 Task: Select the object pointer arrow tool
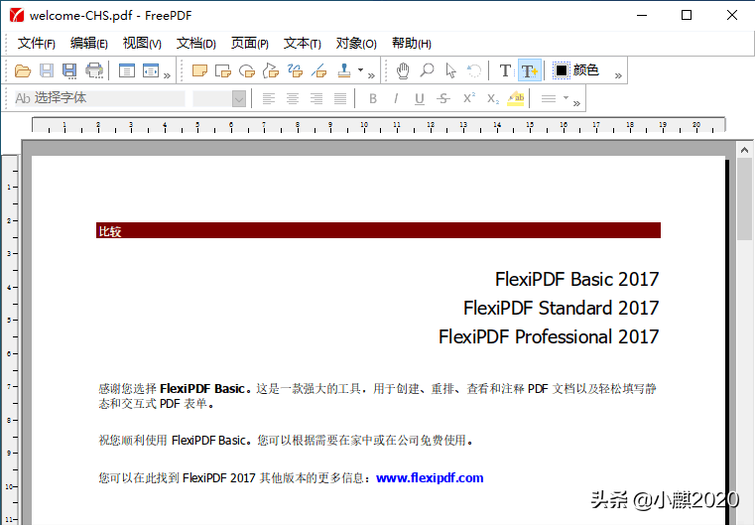click(450, 70)
